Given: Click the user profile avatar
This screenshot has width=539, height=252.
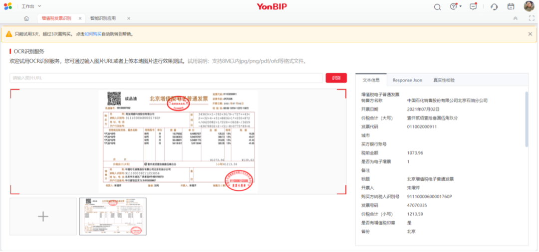Looking at the screenshot, I should tap(529, 6).
